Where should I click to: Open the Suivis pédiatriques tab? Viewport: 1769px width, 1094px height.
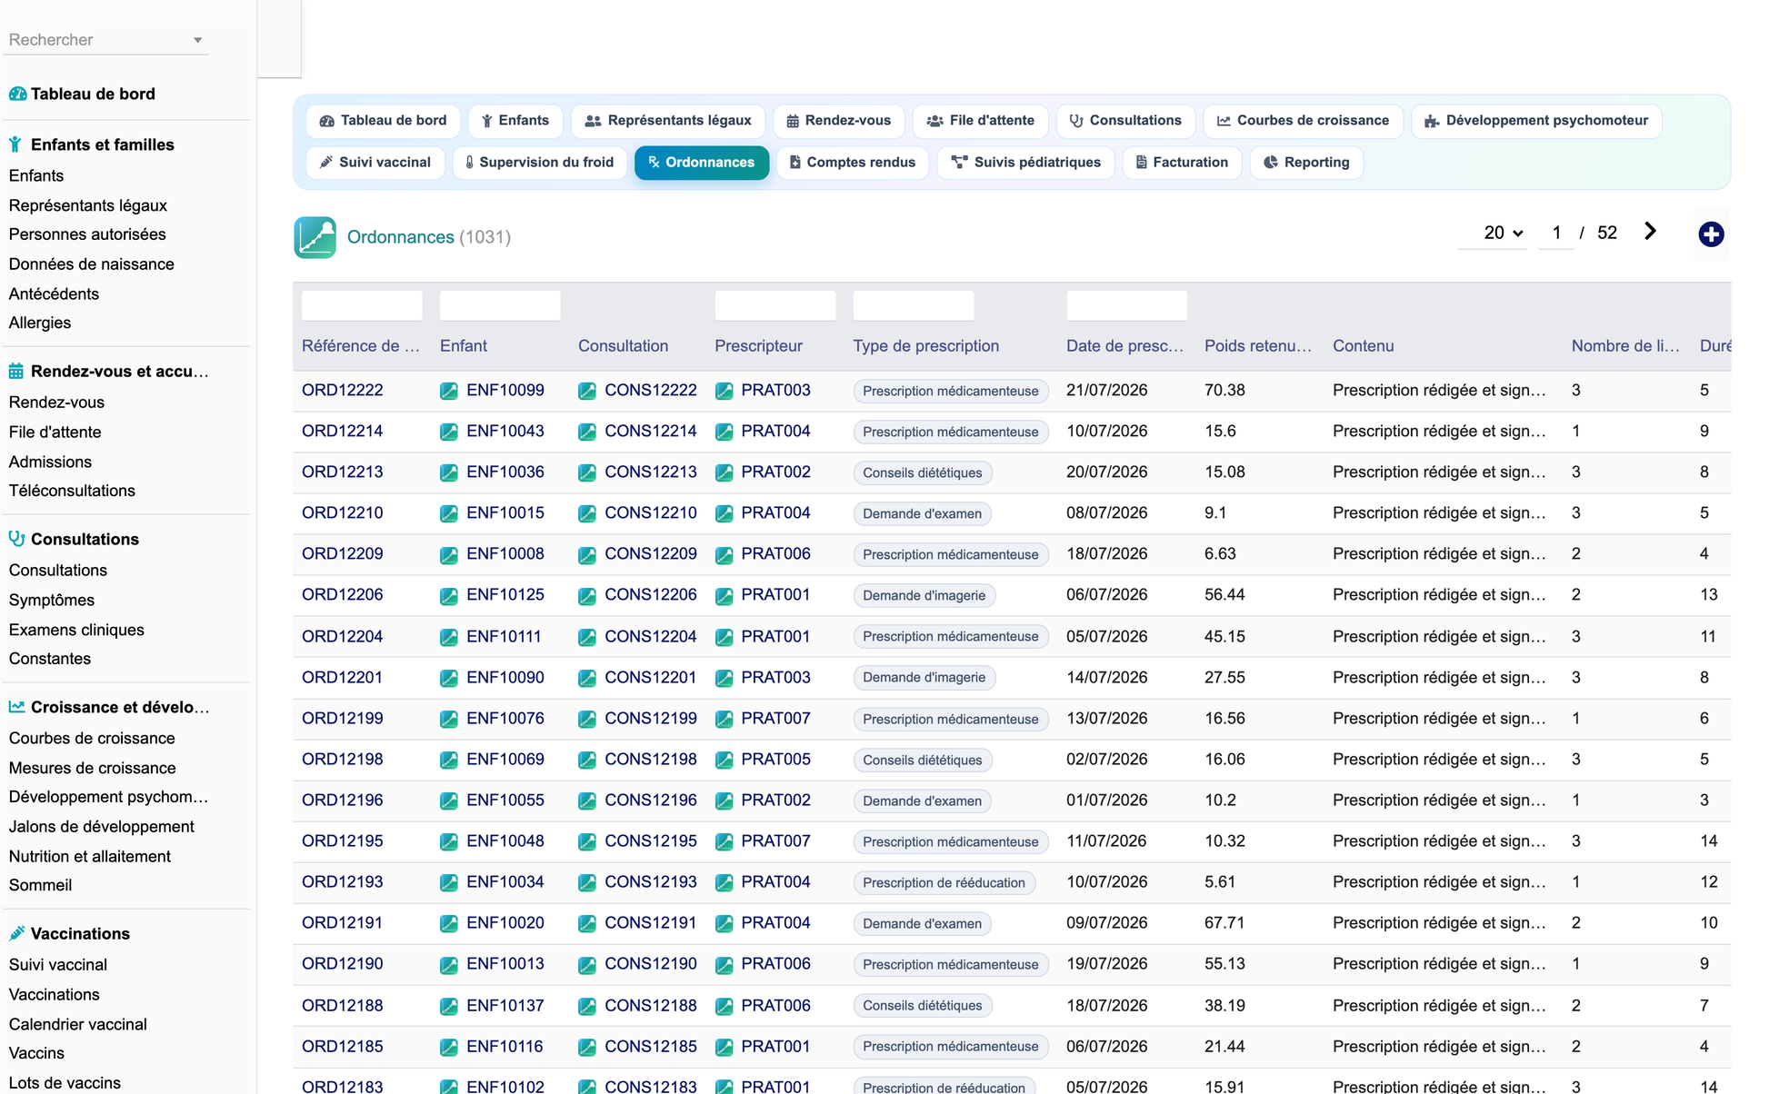pyautogui.click(x=1025, y=163)
